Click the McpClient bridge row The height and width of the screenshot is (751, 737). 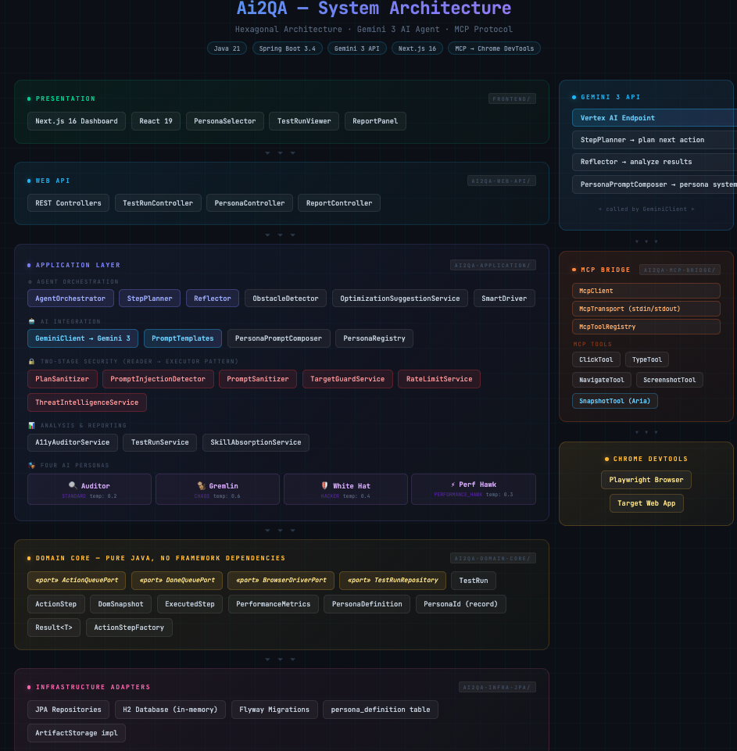tap(646, 291)
